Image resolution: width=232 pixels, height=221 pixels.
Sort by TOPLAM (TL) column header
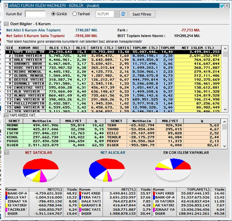point(145,48)
